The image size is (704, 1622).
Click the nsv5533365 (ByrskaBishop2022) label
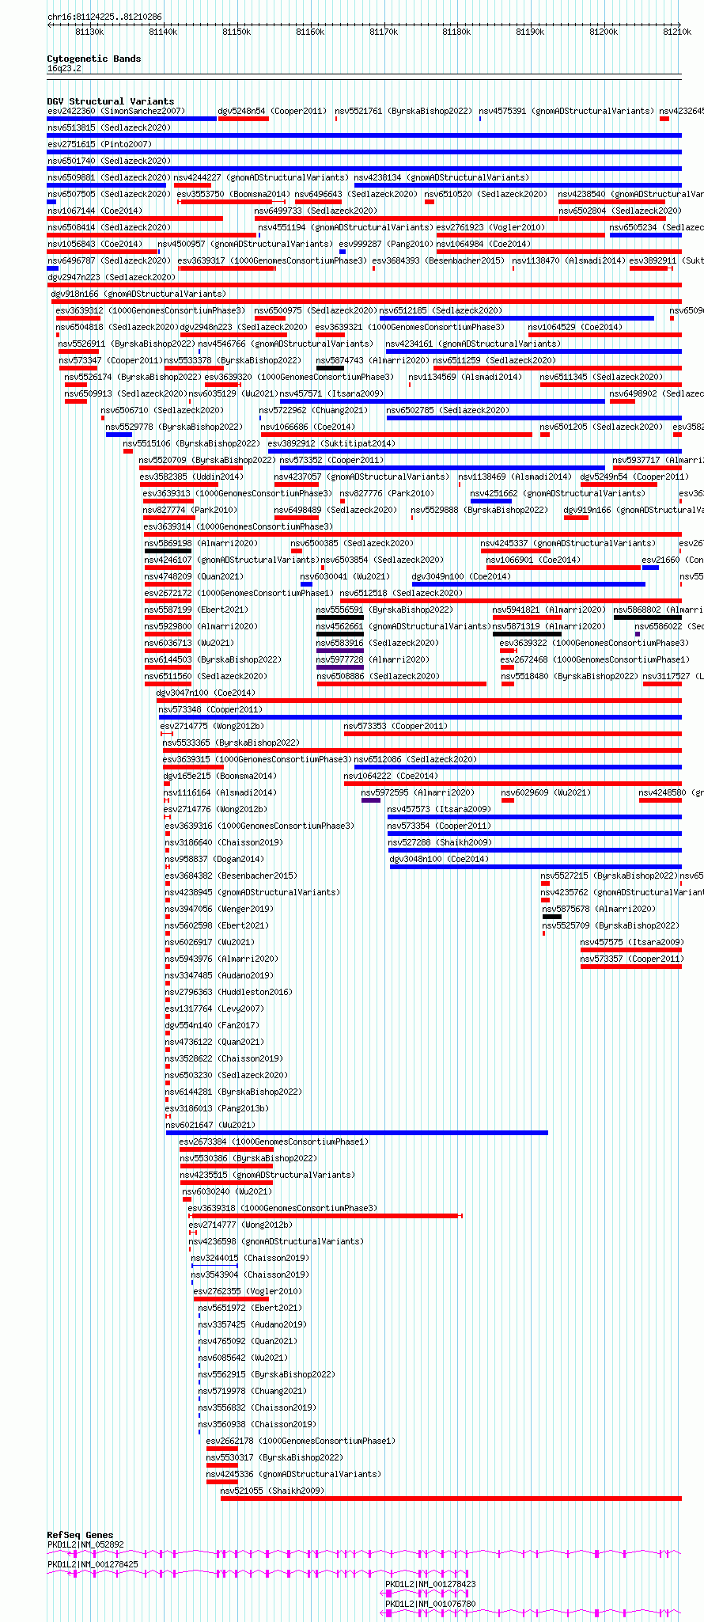click(x=231, y=743)
